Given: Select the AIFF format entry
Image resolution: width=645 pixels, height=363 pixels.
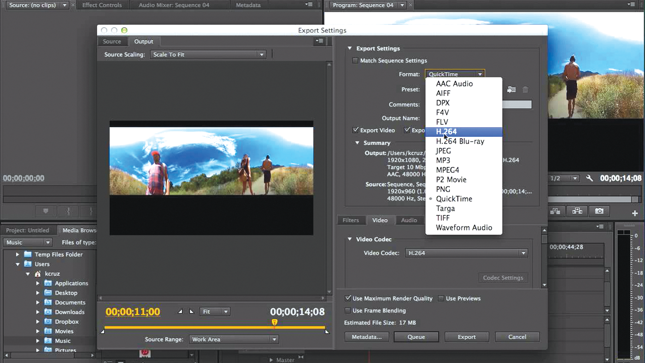Looking at the screenshot, I should [x=463, y=94].
